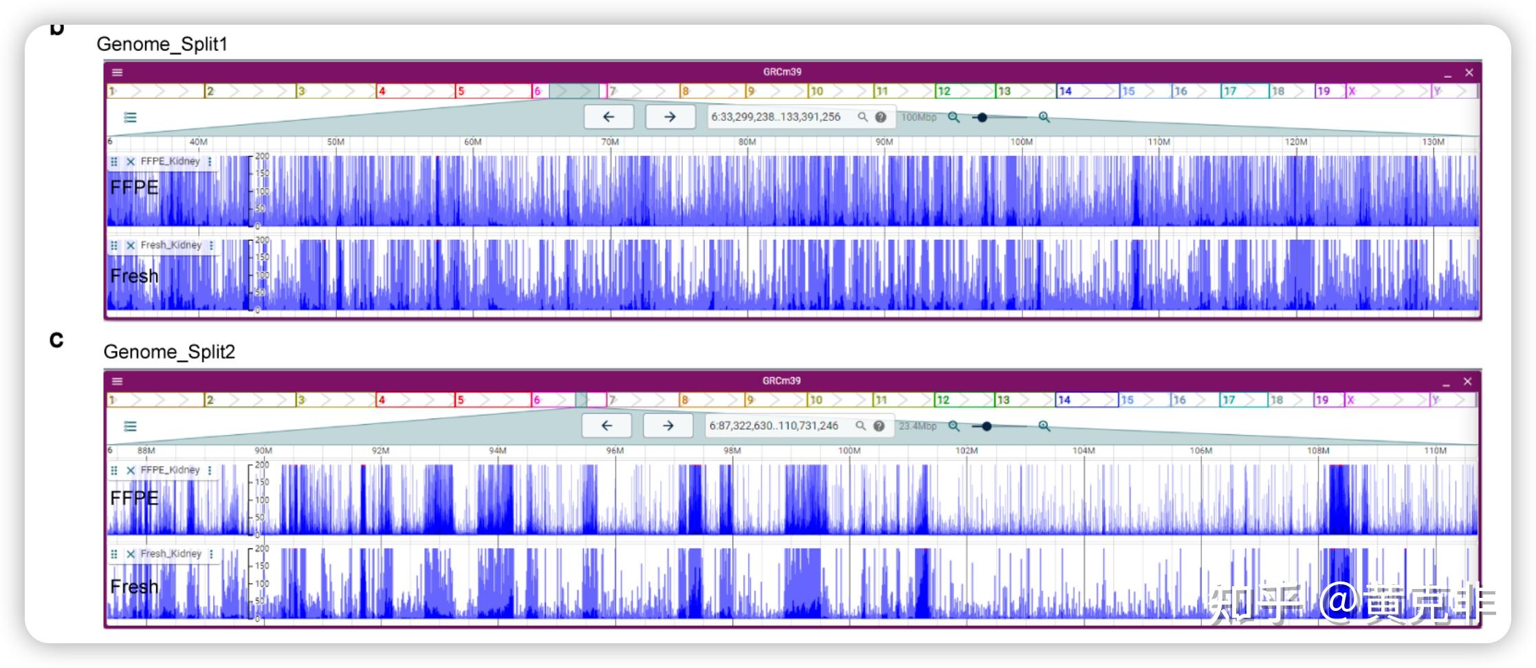Open the track selector in Genome_Split2 view
The image size is (1536, 668).
coord(129,425)
